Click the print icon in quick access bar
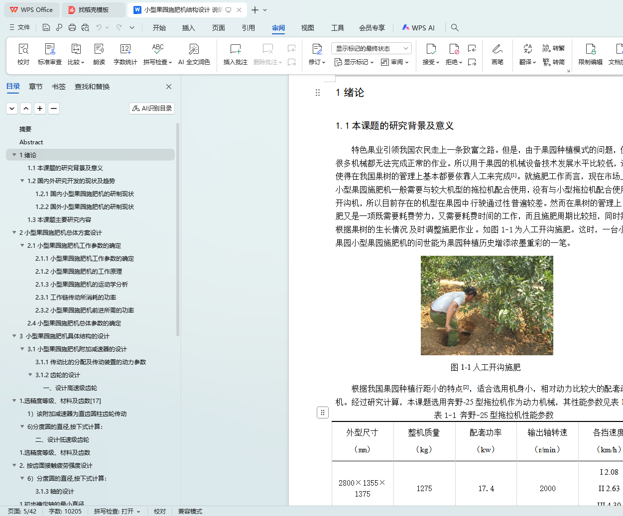 [72, 27]
